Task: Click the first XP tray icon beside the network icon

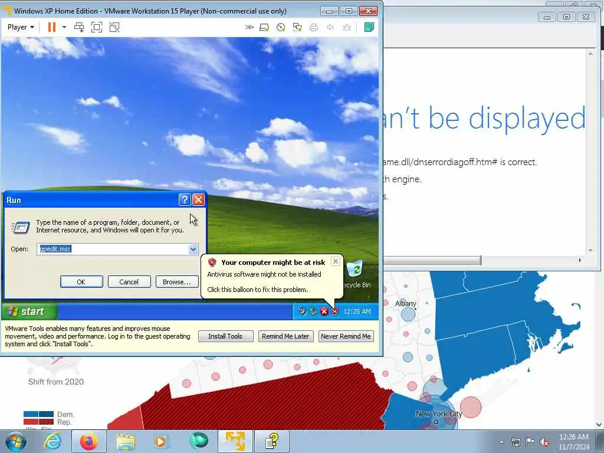Action: tap(302, 311)
